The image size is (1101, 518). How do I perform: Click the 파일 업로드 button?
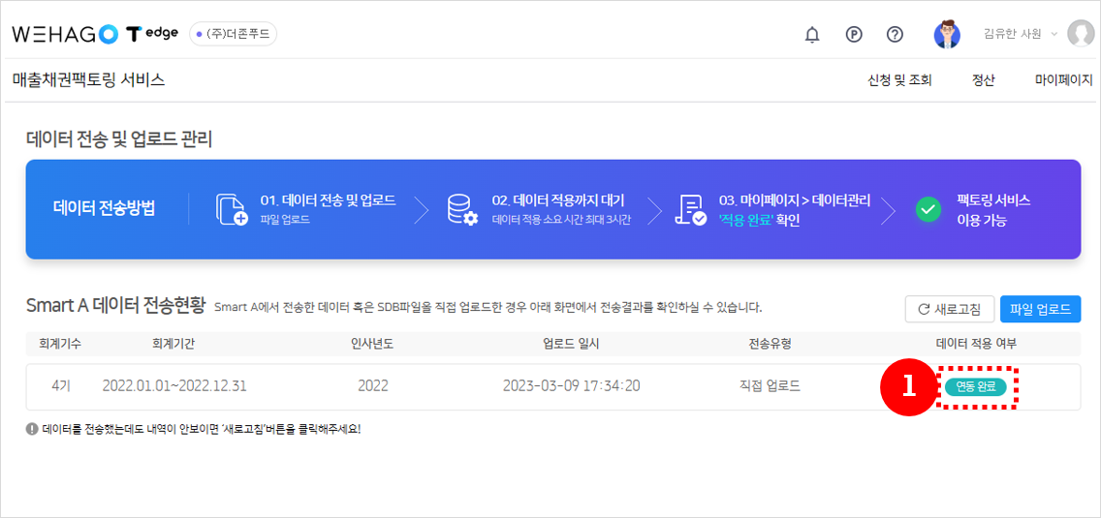tap(1040, 310)
